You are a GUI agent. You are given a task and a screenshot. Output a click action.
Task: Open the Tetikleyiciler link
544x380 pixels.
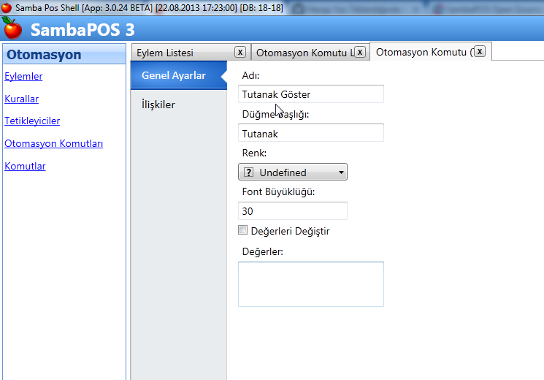coord(32,121)
